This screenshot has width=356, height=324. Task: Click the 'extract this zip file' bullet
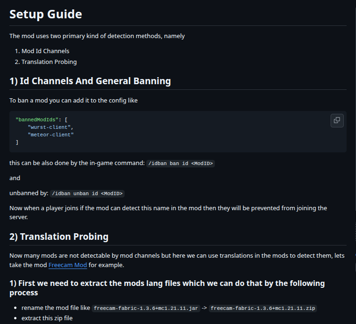tap(47, 318)
